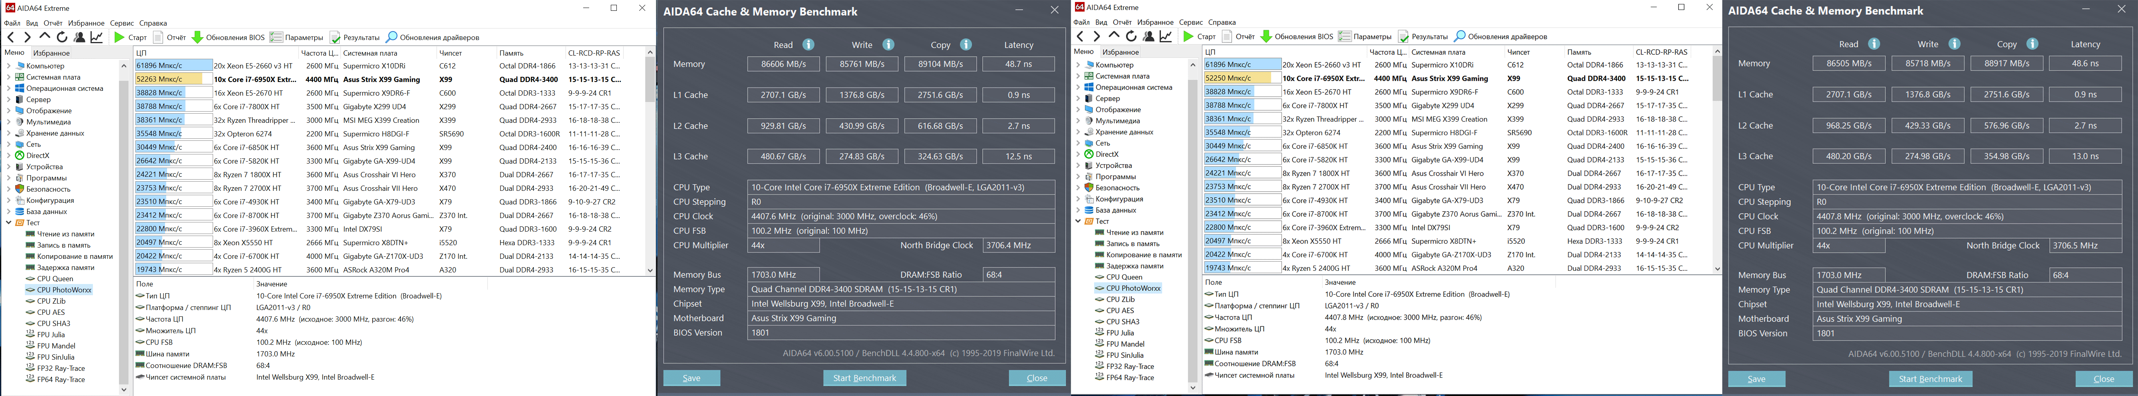Click Close in right Cache & Memory Benchmark
The height and width of the screenshot is (396, 2138).
pos(2104,379)
